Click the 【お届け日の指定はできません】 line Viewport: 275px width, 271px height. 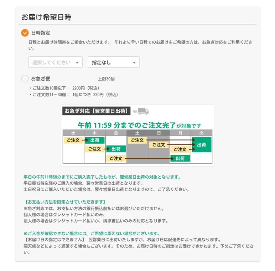click(x=122, y=240)
